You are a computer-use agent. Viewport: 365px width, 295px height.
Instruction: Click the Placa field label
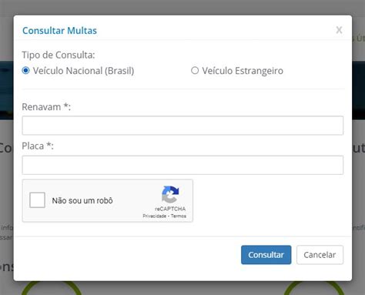(x=38, y=146)
